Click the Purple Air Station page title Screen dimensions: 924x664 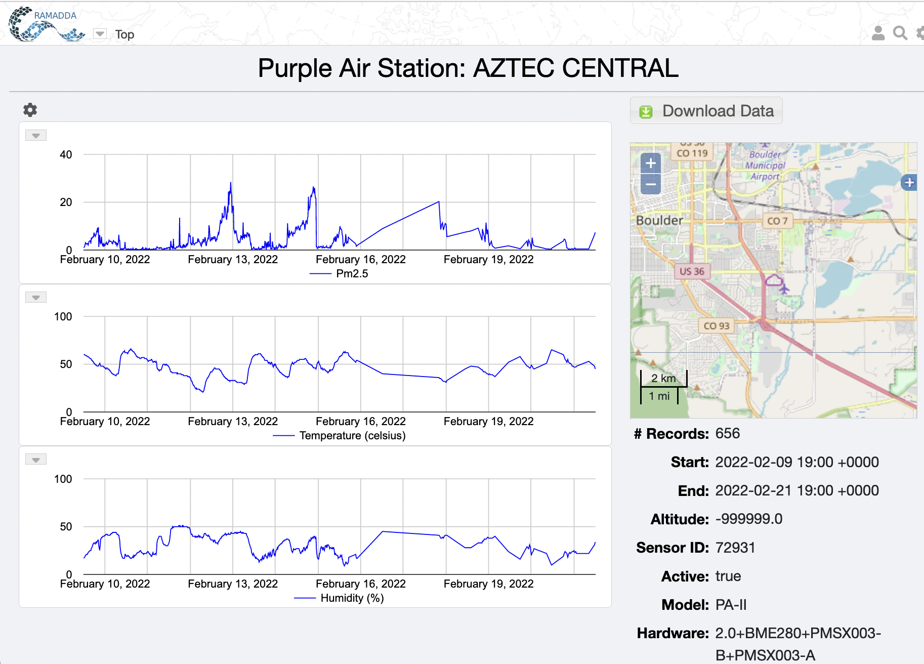click(x=468, y=68)
